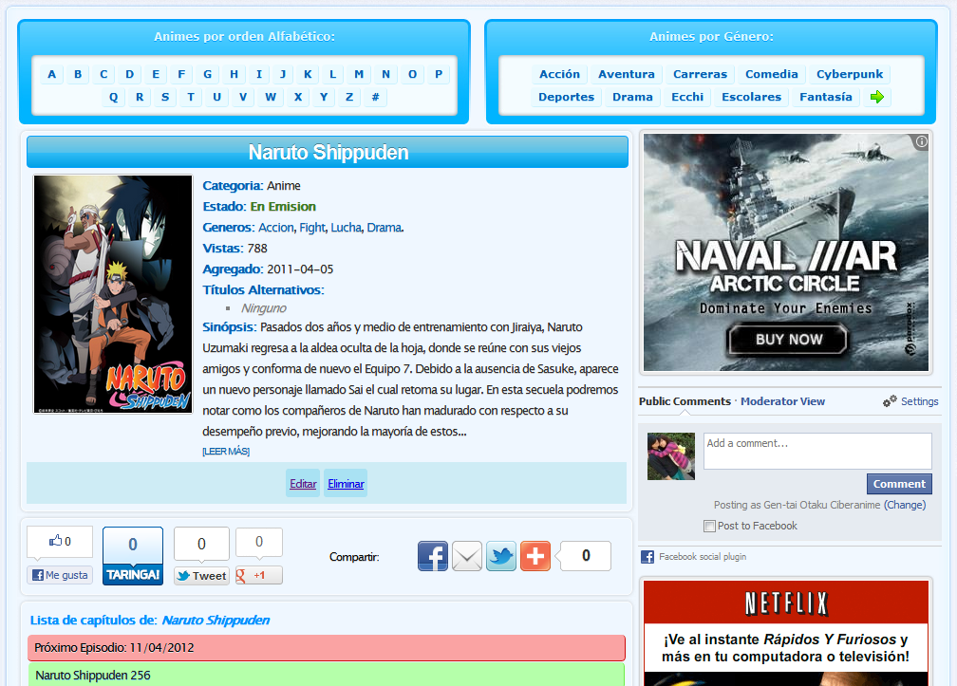The image size is (957, 686).
Task: Filter animes by the letter W
Action: click(x=271, y=97)
